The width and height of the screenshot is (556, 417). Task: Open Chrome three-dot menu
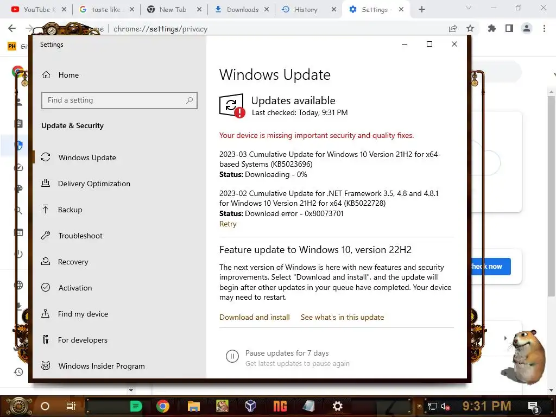pyautogui.click(x=544, y=28)
